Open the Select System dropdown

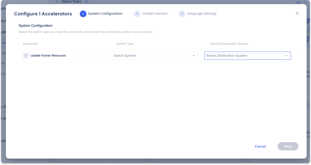tap(155, 56)
